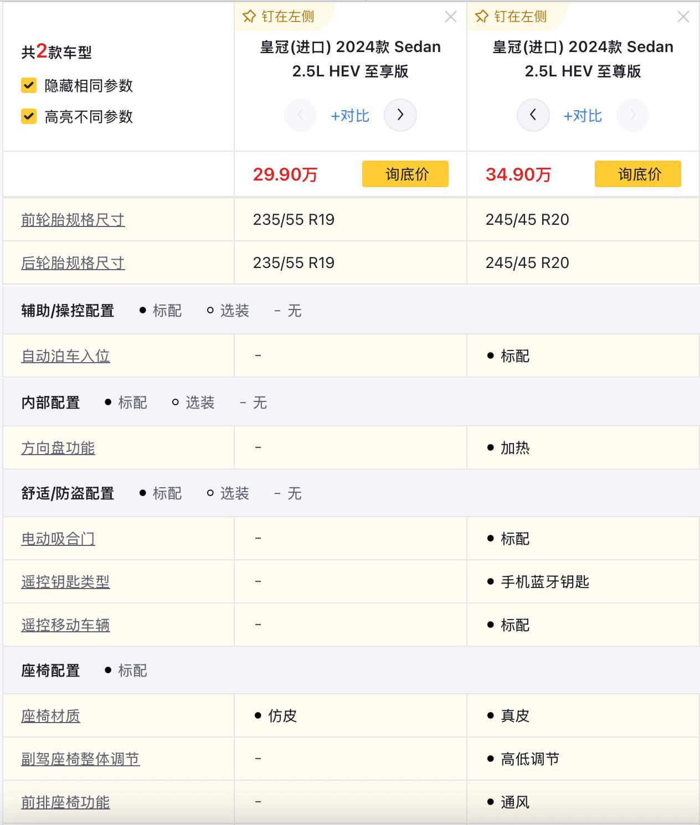
Task: Click disabled left arrow under 至享版
Action: click(x=300, y=115)
